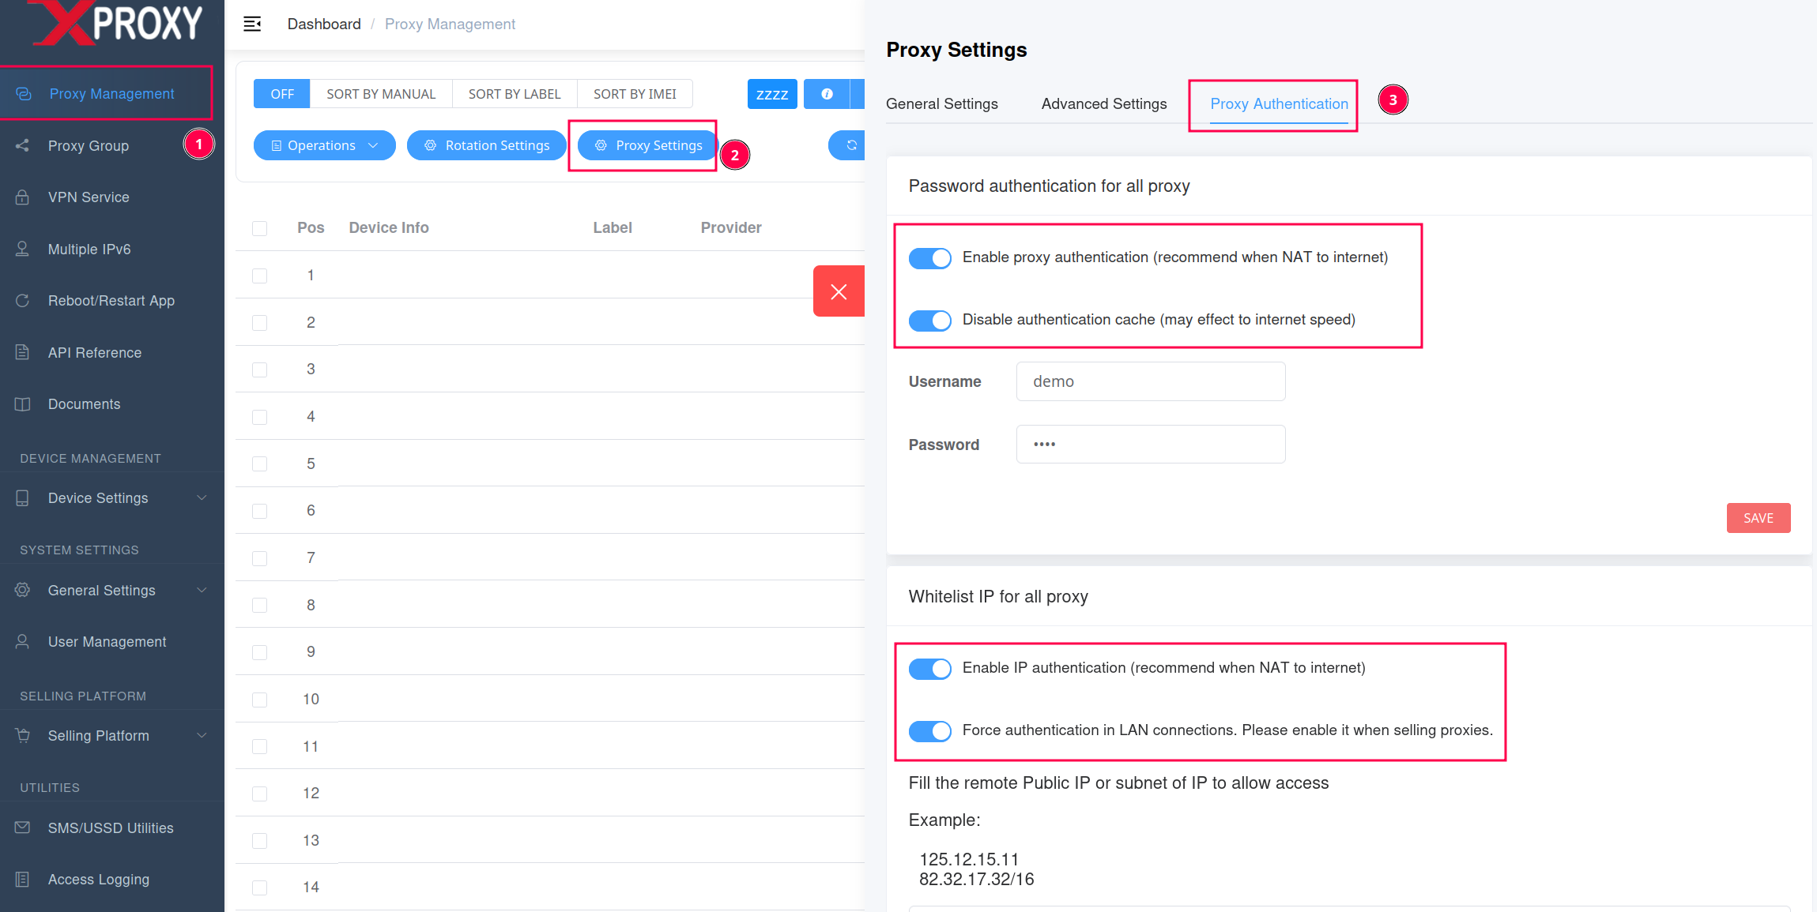The width and height of the screenshot is (1817, 912).
Task: Click the hamburger menu collapse icon
Action: (x=252, y=24)
